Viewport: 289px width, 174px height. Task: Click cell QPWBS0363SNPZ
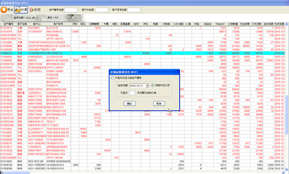(57, 147)
